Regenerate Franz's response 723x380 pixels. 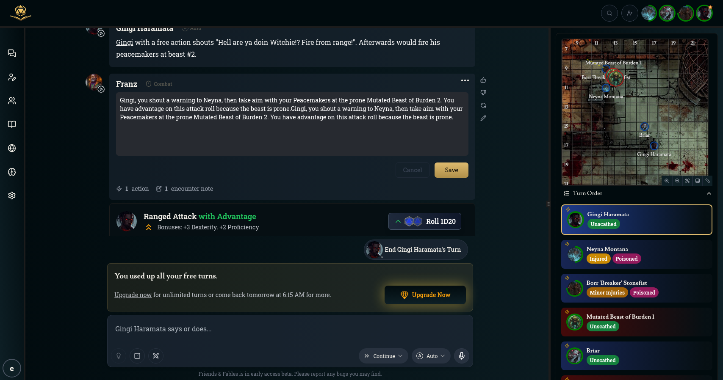click(x=483, y=105)
